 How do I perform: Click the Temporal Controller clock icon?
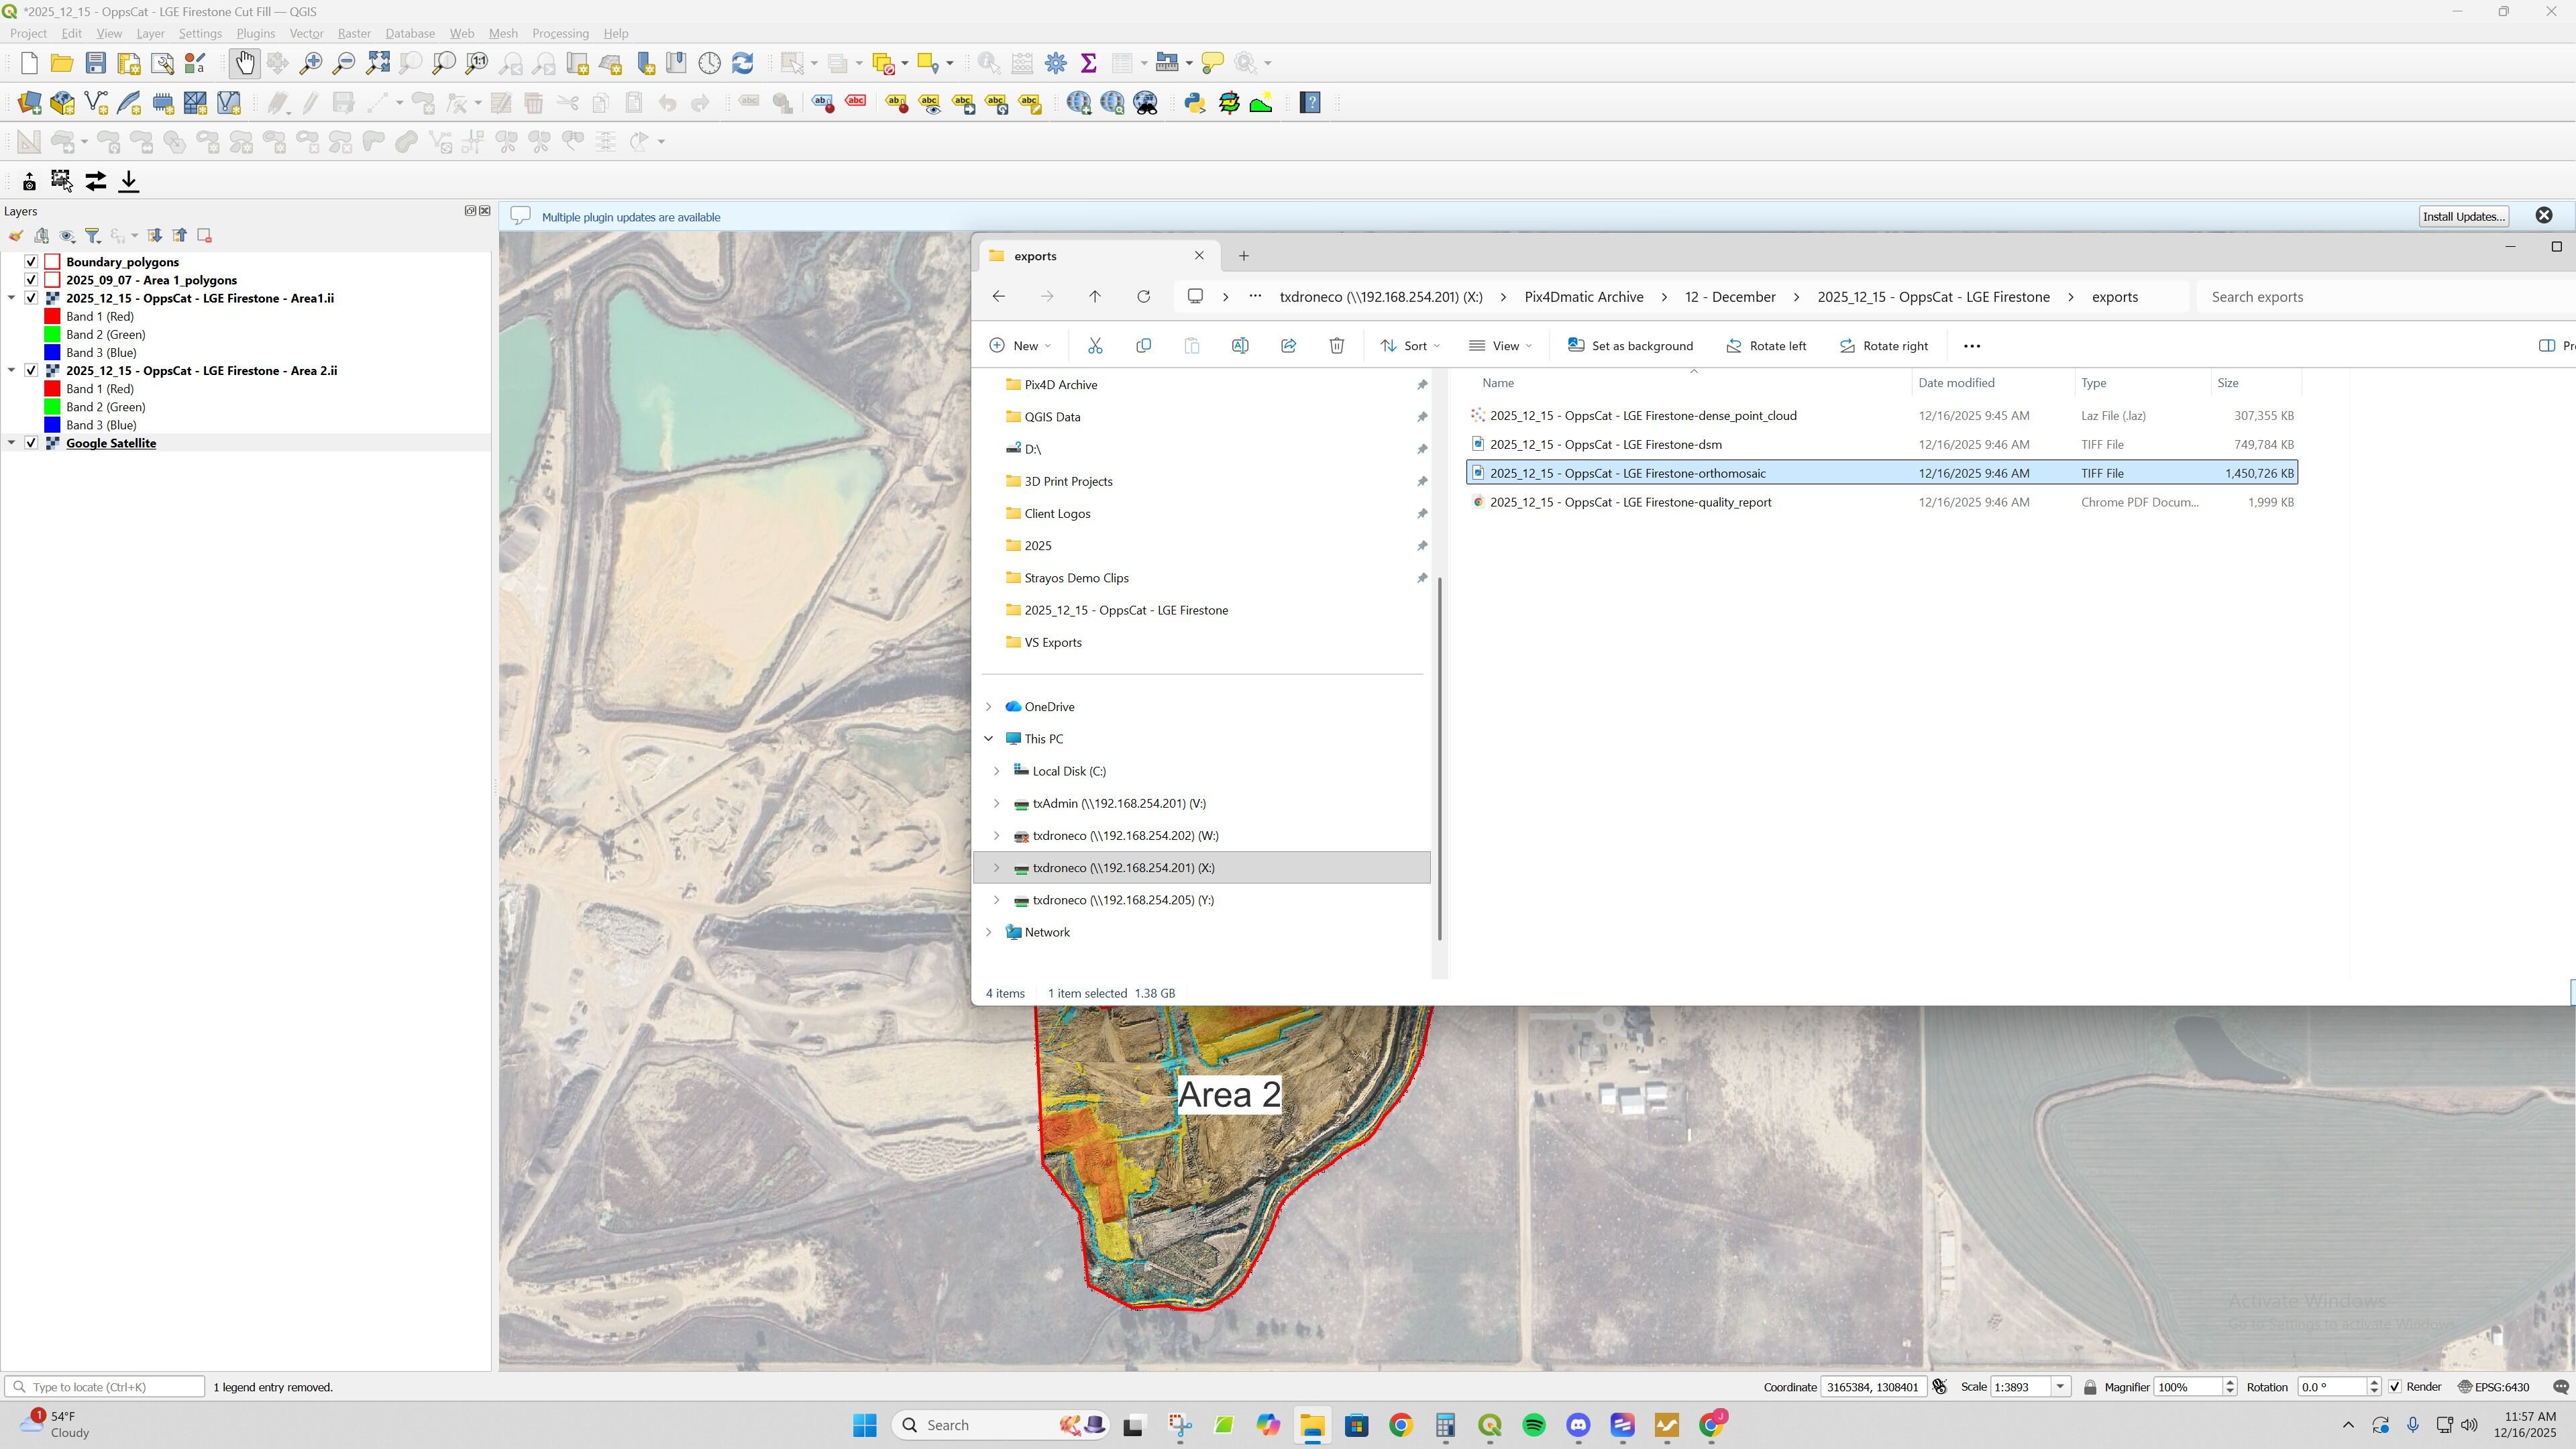710,63
